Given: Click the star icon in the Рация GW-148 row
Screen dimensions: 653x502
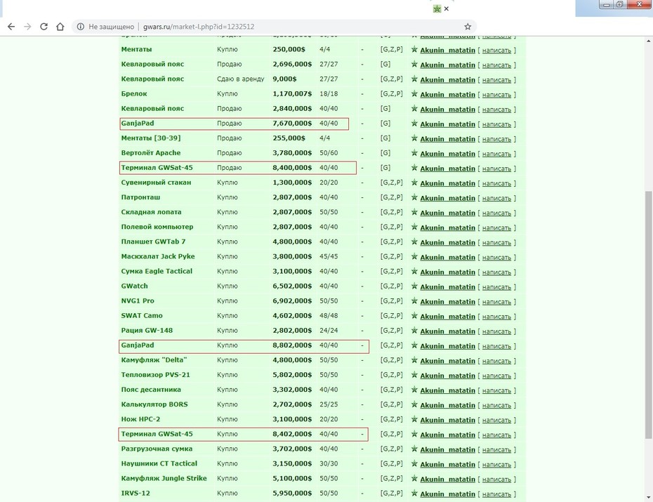Looking at the screenshot, I should (x=414, y=330).
